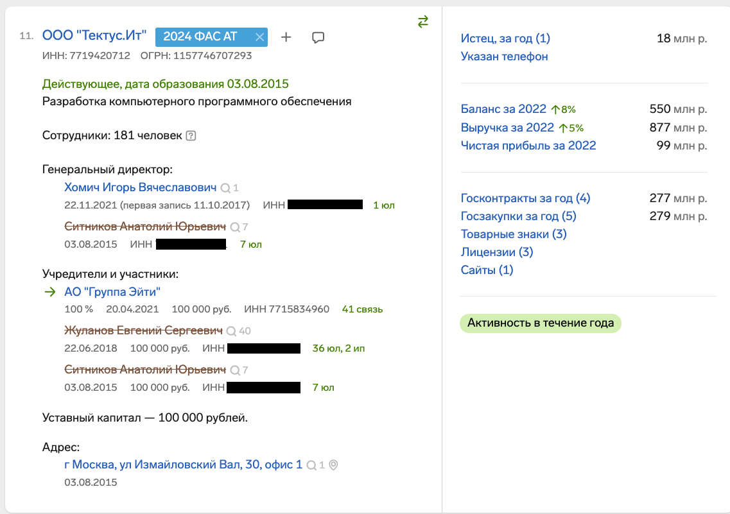
Task: Click Активность в течение года badge
Action: (x=541, y=323)
